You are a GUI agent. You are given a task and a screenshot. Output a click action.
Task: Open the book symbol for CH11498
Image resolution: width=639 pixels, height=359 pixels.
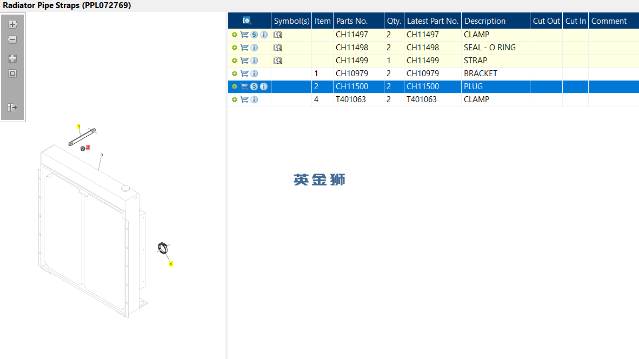(x=278, y=48)
